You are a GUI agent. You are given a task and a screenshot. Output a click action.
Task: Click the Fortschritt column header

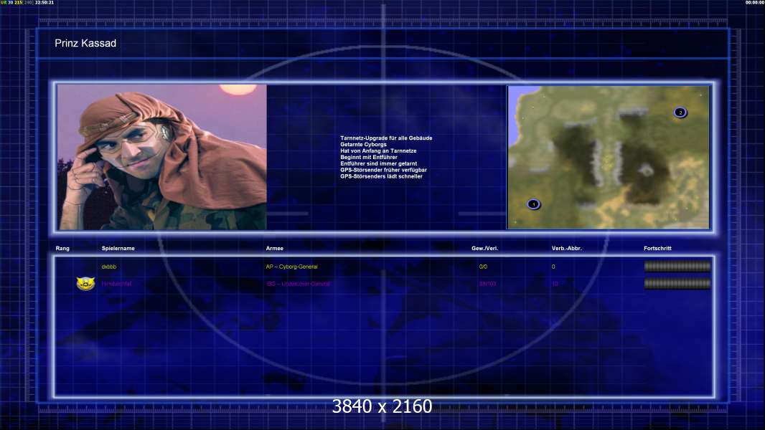(657, 249)
